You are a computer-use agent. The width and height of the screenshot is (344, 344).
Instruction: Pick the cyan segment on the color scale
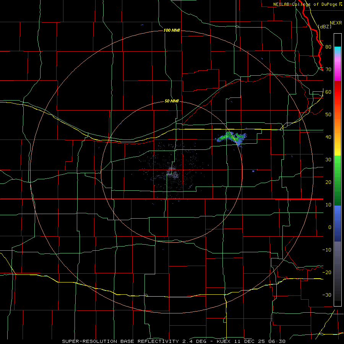click(x=338, y=50)
